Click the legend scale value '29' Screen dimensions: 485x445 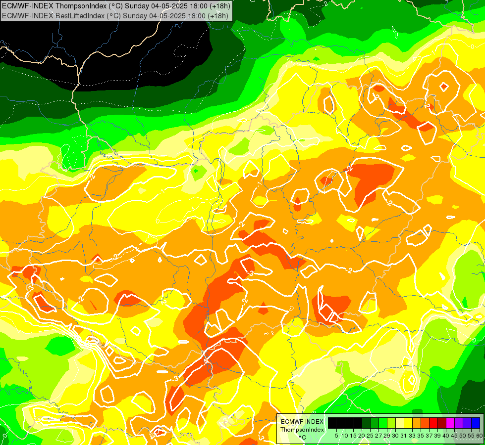387,436
